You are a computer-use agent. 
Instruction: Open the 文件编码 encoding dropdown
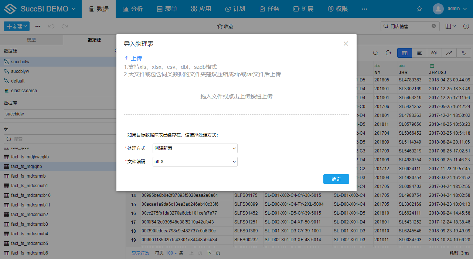pyautogui.click(x=195, y=162)
